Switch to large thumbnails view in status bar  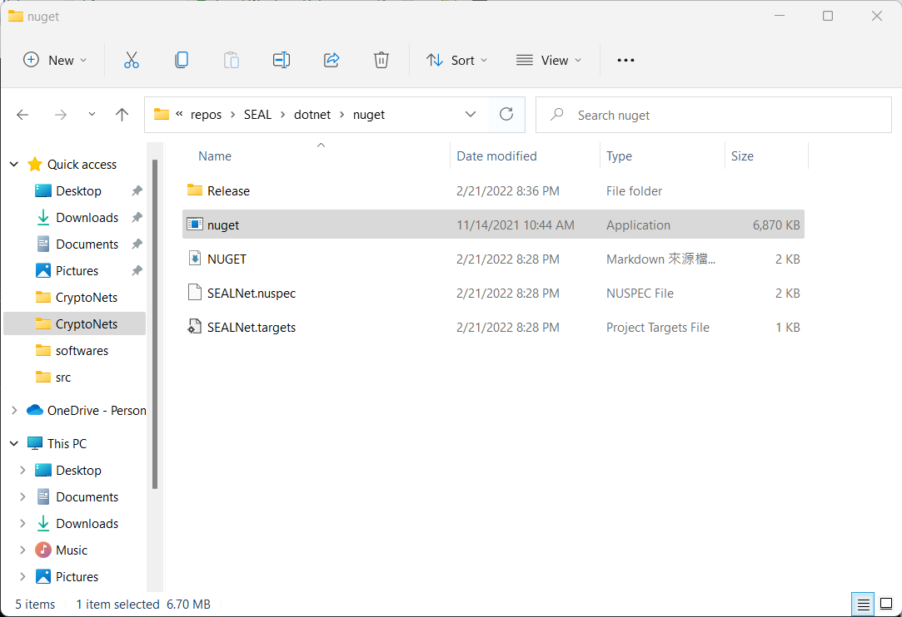coord(886,604)
